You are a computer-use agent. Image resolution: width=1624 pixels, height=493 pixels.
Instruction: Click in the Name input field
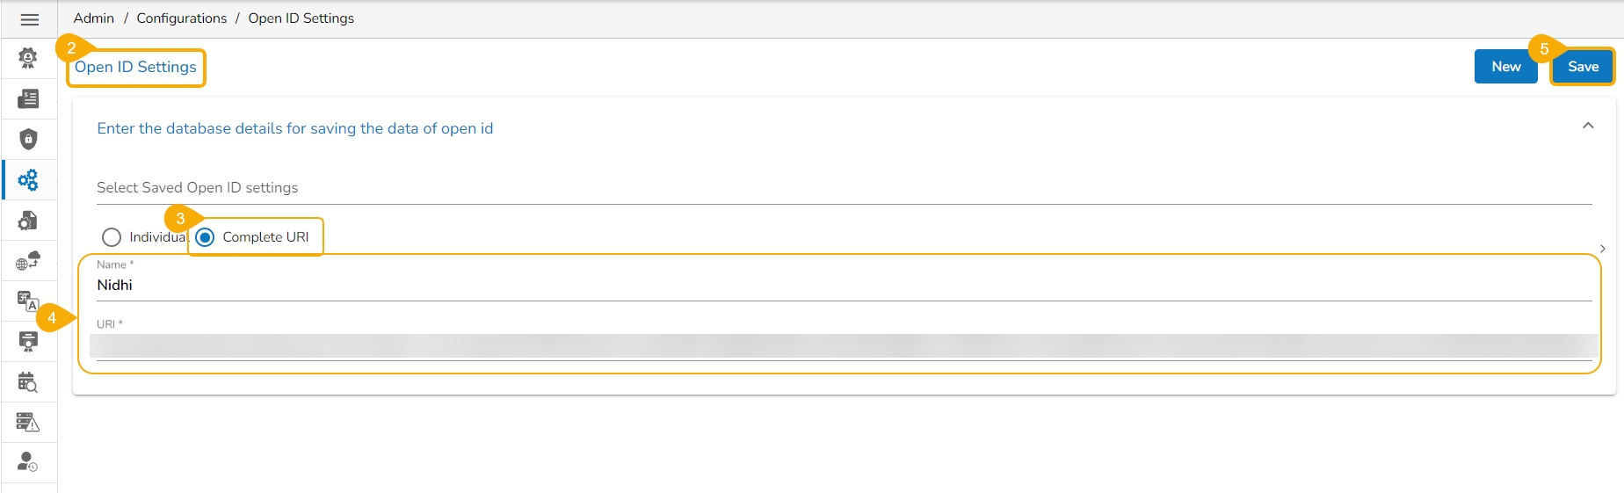click(844, 286)
